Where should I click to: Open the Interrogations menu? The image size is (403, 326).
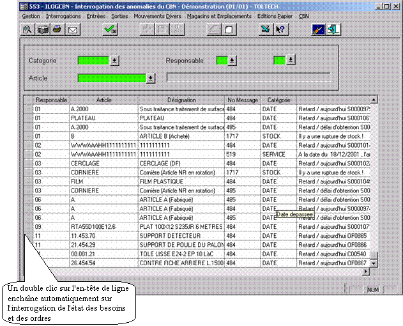[x=63, y=16]
